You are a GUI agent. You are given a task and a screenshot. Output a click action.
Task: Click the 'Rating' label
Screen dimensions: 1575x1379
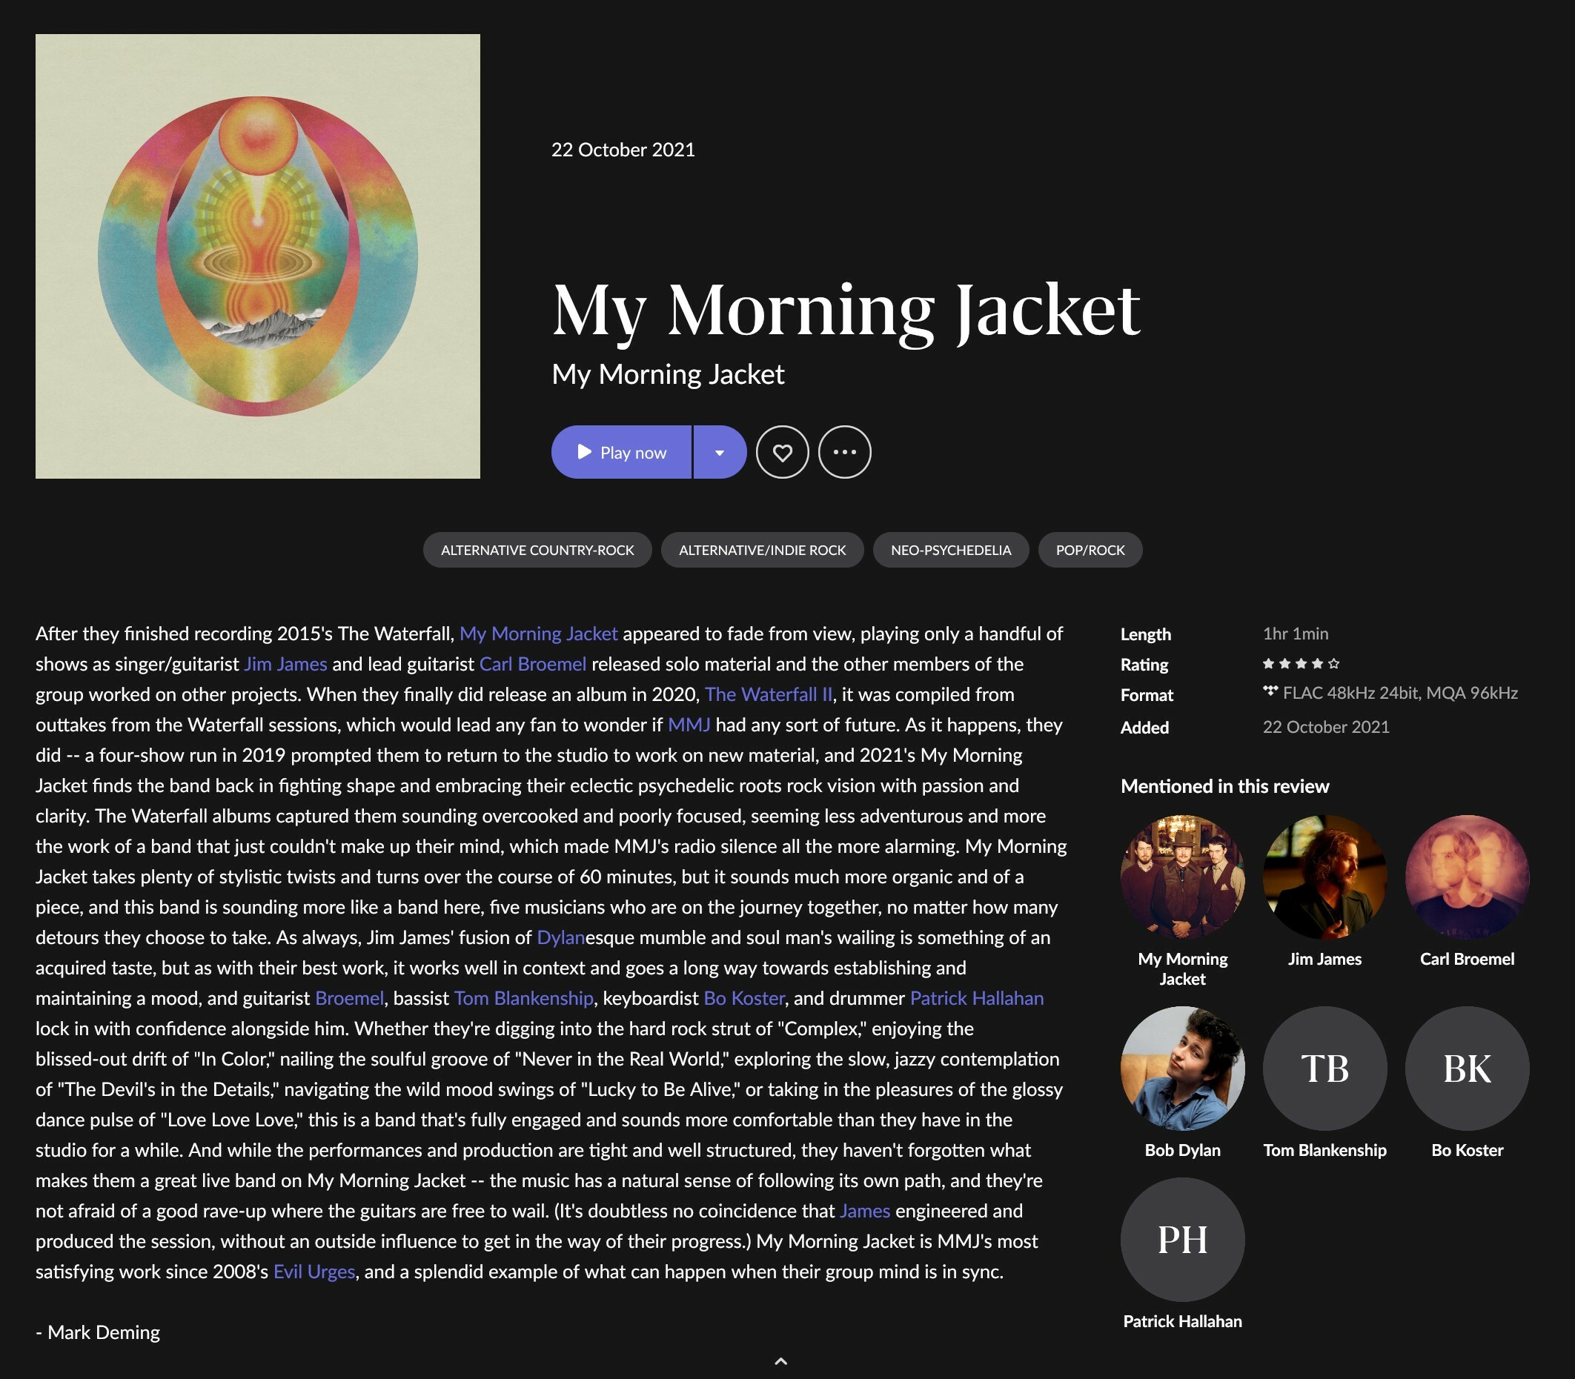click(1144, 664)
